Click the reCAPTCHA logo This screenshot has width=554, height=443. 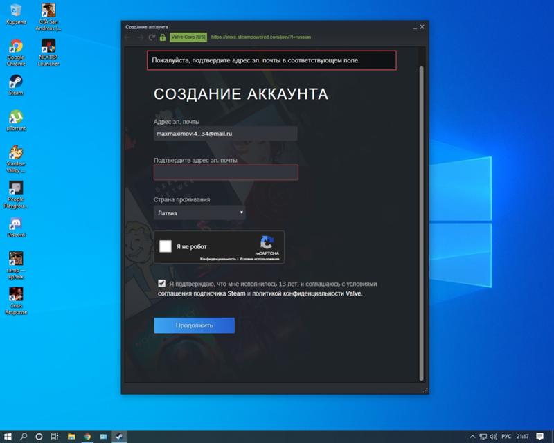coord(267,243)
